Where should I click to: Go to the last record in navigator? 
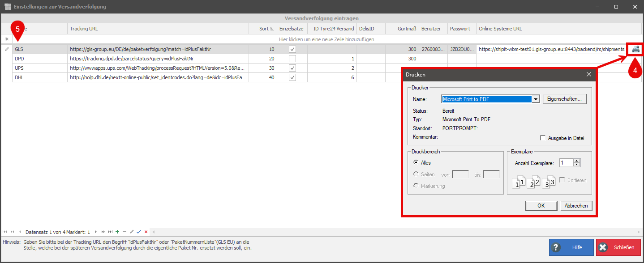(110, 232)
